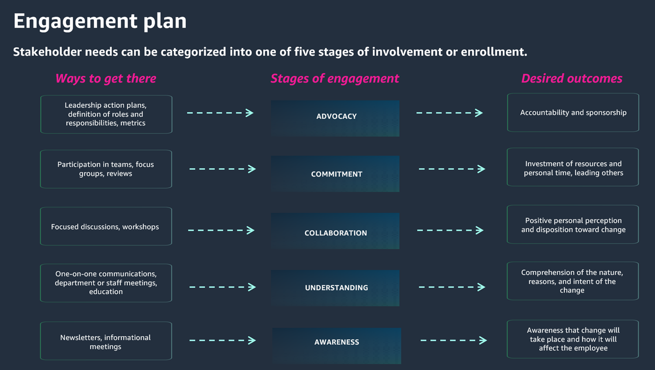Select the Comprehension of the nature box
This screenshot has height=370, width=655.
tap(572, 281)
